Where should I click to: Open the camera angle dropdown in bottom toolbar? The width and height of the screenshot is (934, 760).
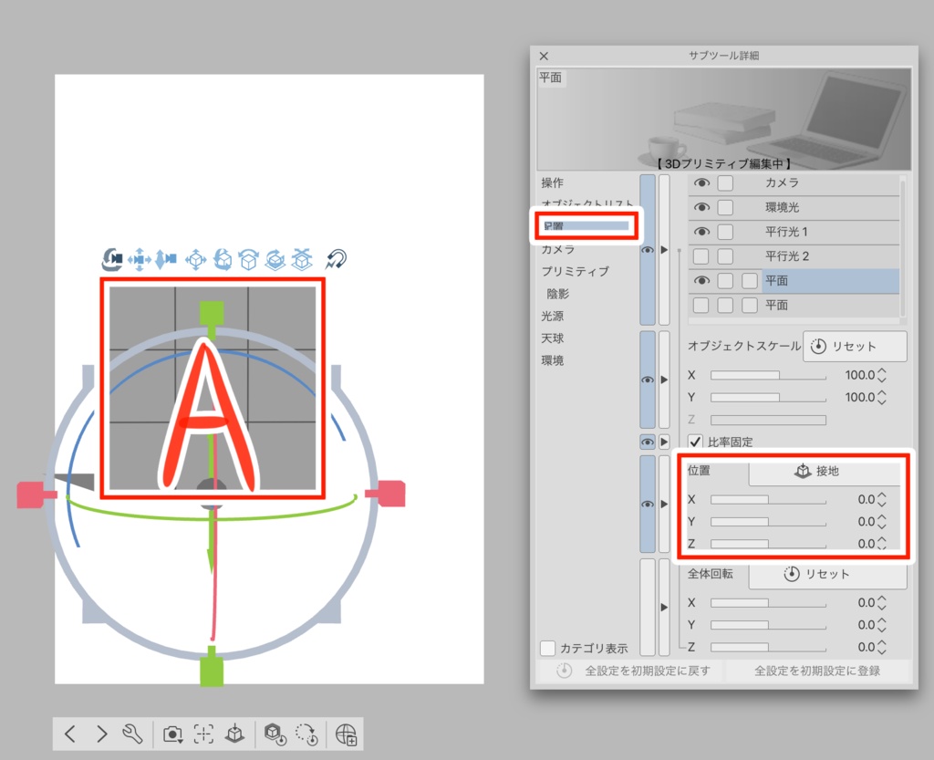tap(171, 734)
